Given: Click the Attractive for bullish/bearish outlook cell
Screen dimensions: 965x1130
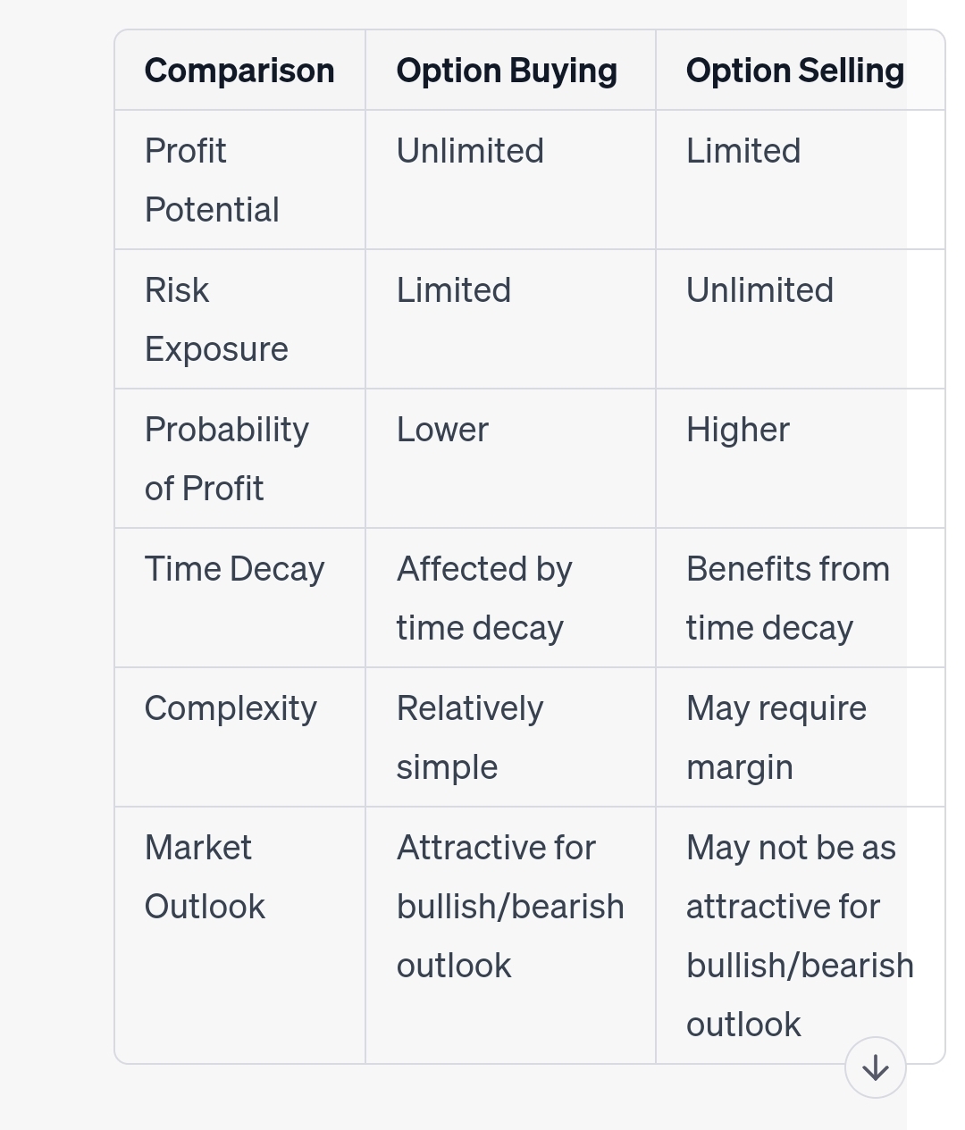Looking at the screenshot, I should [509, 906].
